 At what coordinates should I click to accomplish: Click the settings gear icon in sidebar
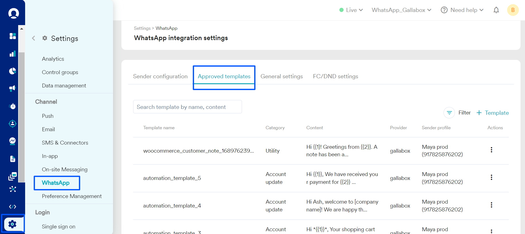pos(12,224)
